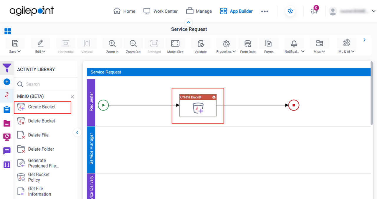This screenshot has height=199, width=377.
Task: Select the purple double-I sidebar icon
Action: pyautogui.click(x=7, y=165)
